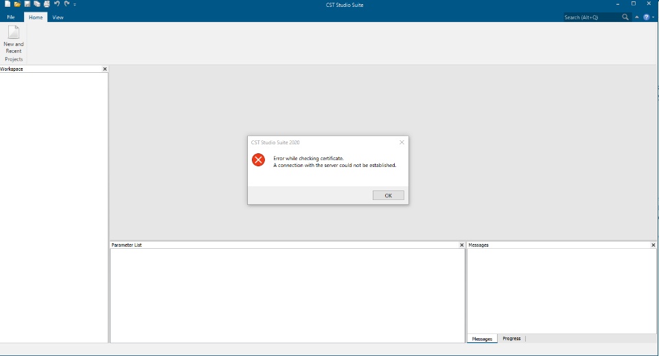
Task: Switch to the View ribbon tab
Action: (58, 17)
